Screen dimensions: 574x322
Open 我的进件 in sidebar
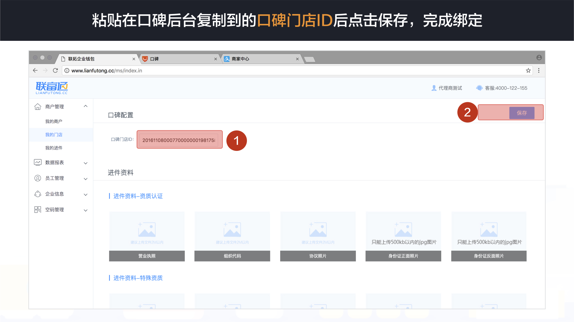[x=54, y=148]
